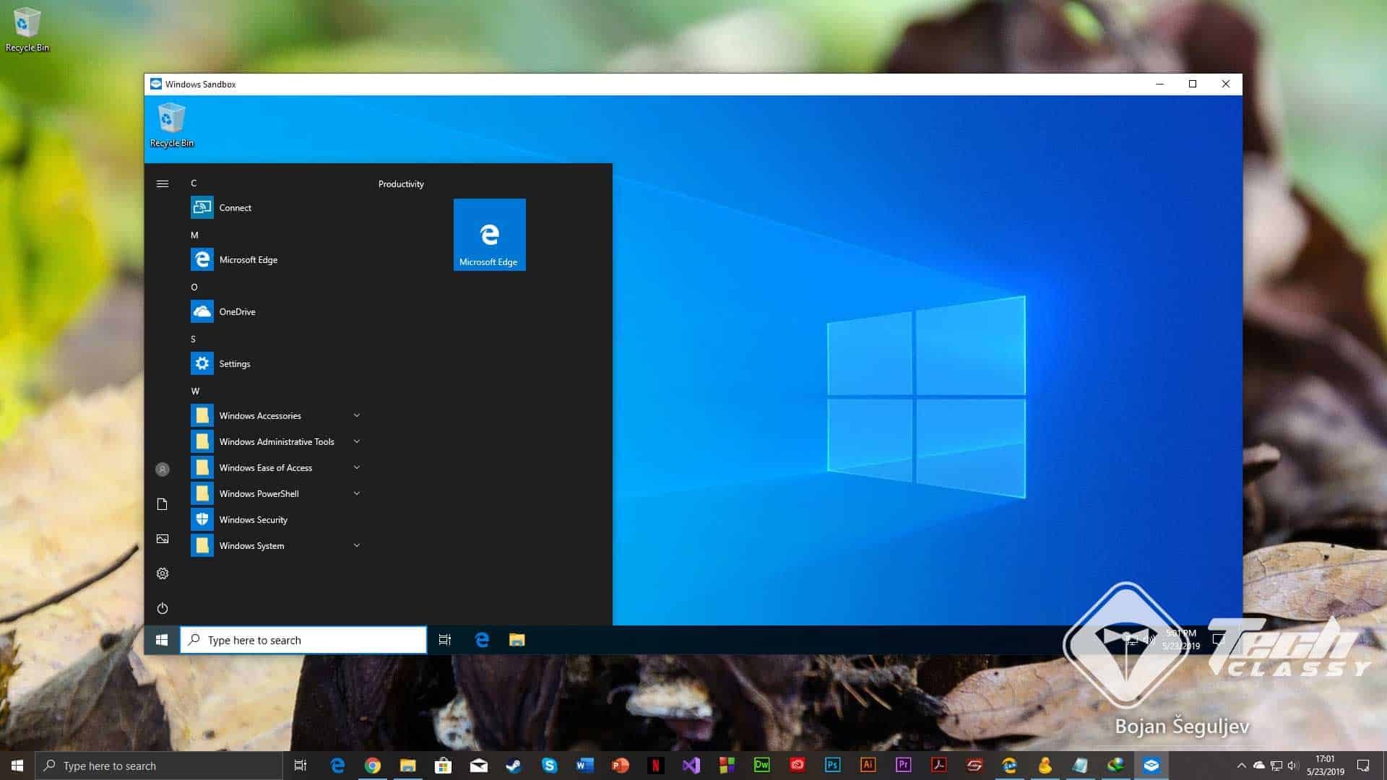Open Documents from the Start menu sidebar
Image resolution: width=1387 pixels, height=780 pixels.
(162, 503)
